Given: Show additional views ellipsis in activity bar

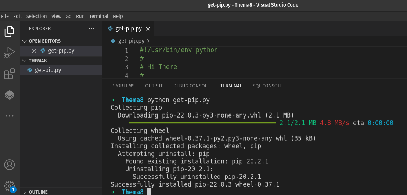Looking at the screenshot, I should [10, 116].
